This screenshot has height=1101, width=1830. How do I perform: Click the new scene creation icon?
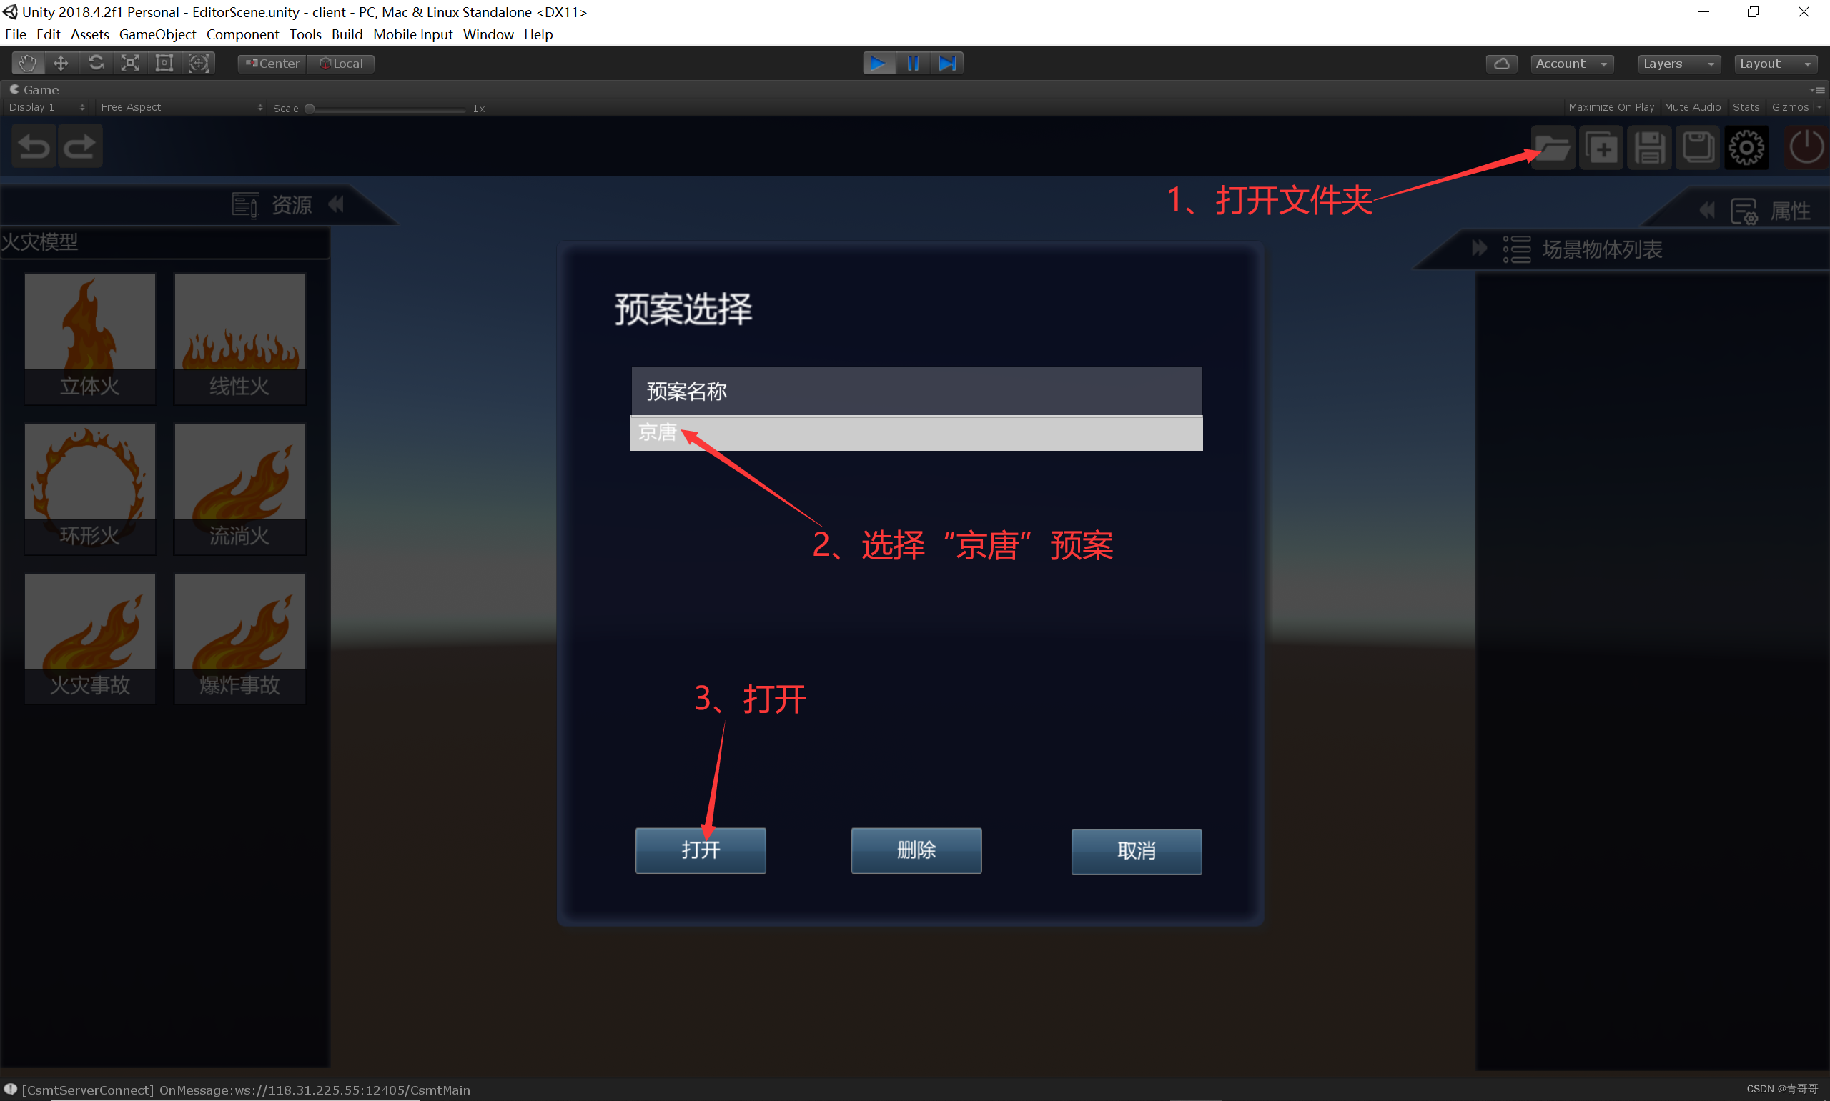(x=1601, y=146)
